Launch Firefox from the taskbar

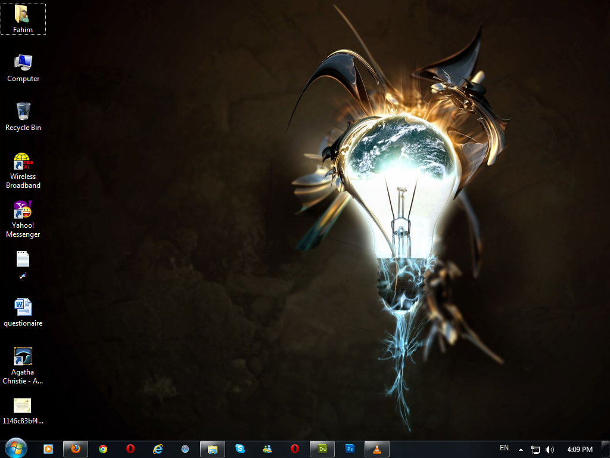pos(76,449)
